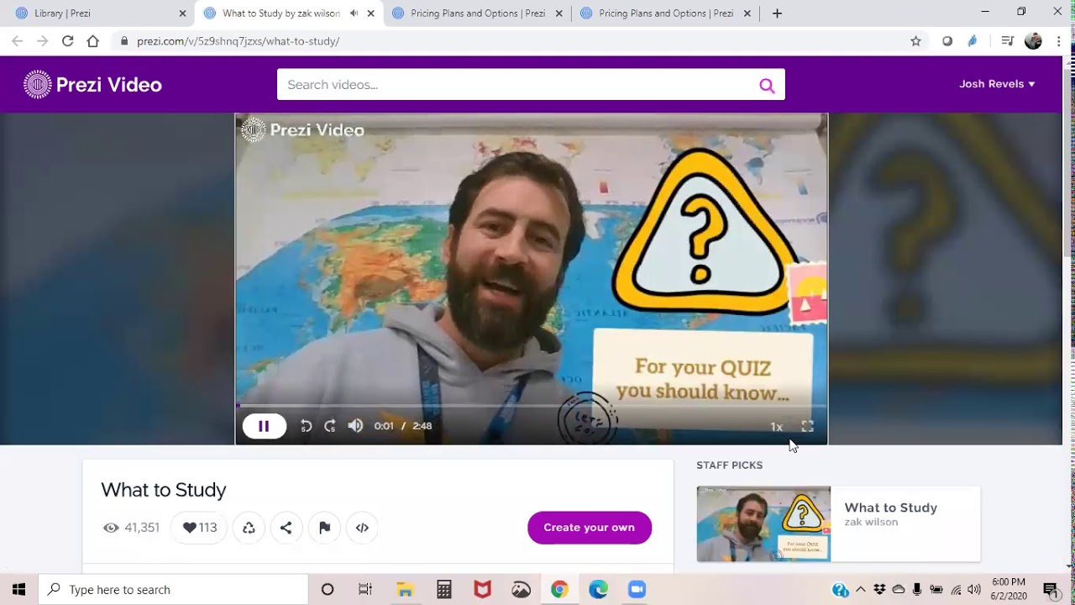Viewport: 1075px width, 605px height.
Task: Open the Prezi Video logo home
Action: [x=92, y=84]
